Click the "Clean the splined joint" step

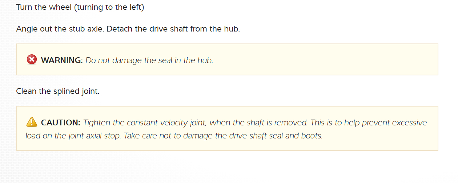pyautogui.click(x=57, y=91)
